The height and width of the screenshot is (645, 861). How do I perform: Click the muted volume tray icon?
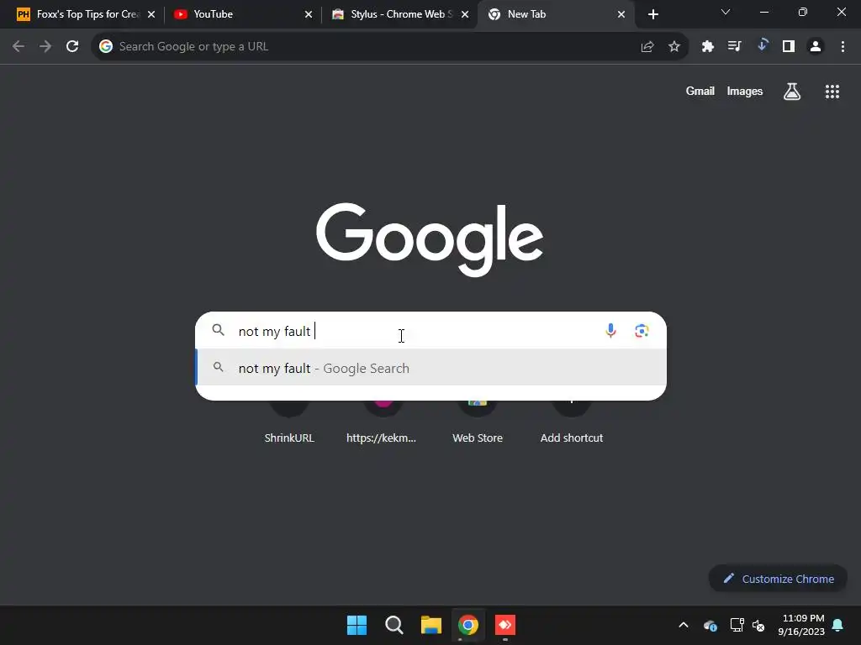[x=758, y=625]
